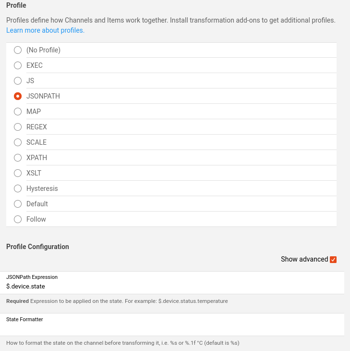This screenshot has height=351, width=350.
Task: Open the Learn more about profiles link
Action: (45, 30)
